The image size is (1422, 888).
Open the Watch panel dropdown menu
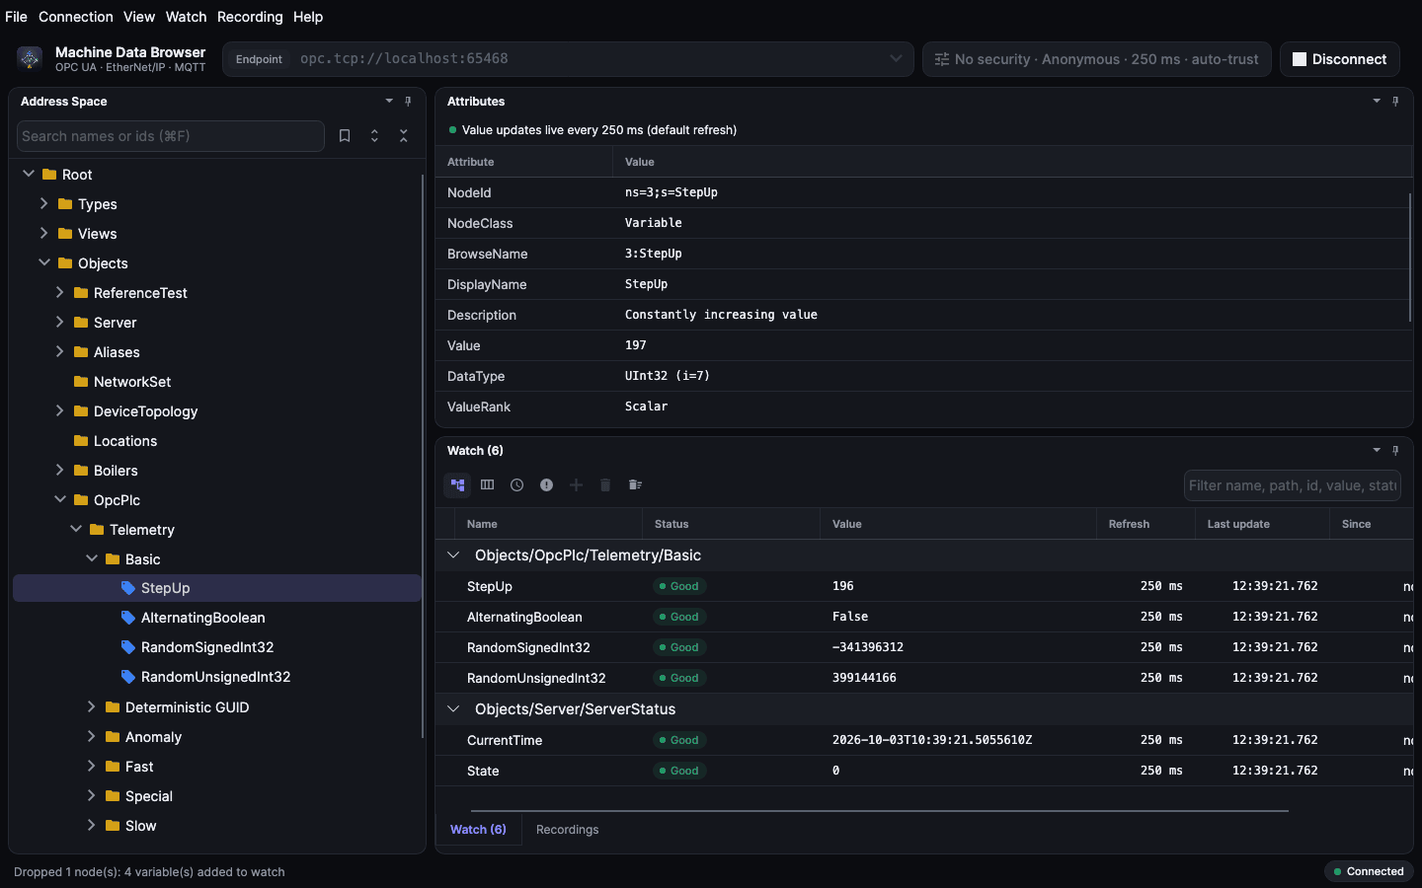(x=1377, y=450)
